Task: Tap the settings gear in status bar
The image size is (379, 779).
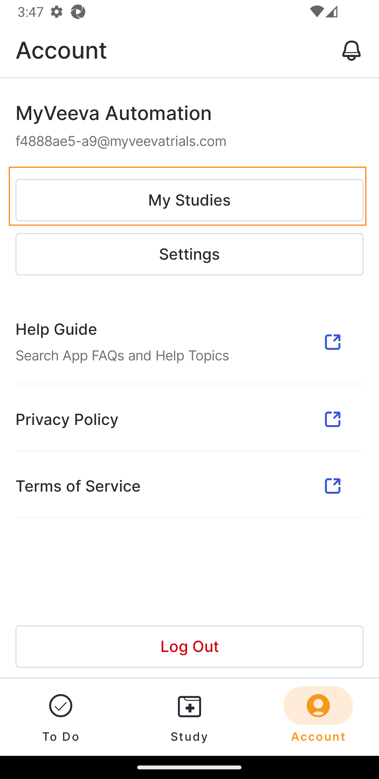Action: click(56, 12)
